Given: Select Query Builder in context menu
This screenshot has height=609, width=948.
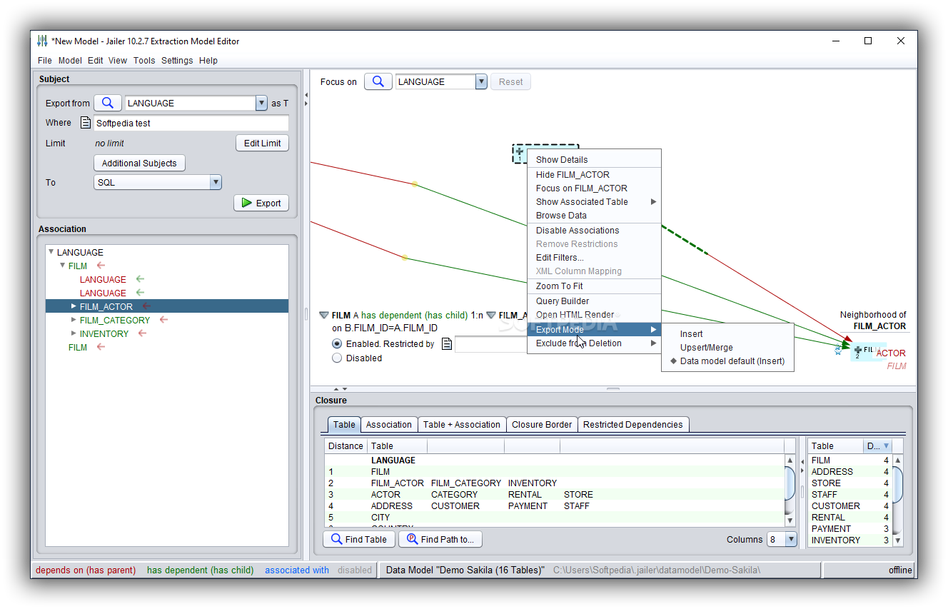Looking at the screenshot, I should pos(594,301).
